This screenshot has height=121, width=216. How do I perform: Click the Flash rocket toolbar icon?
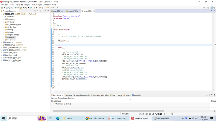34,8
